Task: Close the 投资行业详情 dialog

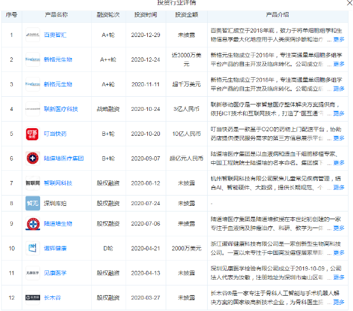Action: [x=350, y=3]
